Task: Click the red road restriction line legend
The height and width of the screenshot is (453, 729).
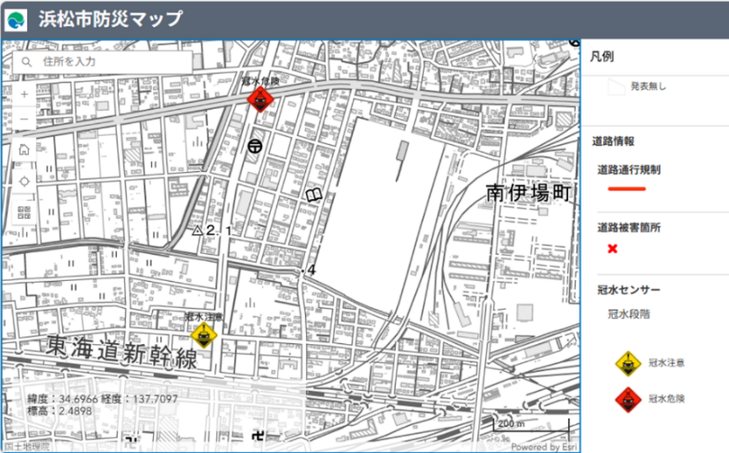Action: [627, 189]
